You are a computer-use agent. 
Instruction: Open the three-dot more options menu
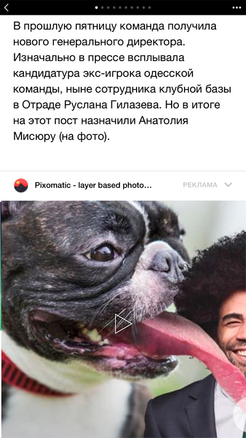pos(237,7)
